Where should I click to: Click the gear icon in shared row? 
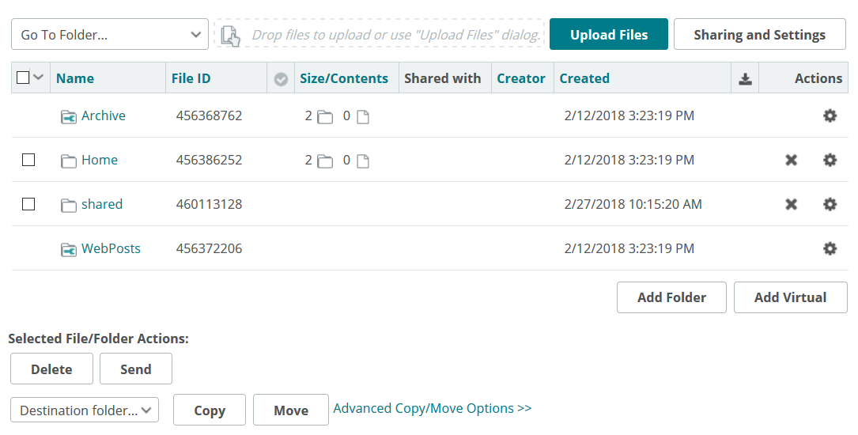click(830, 205)
